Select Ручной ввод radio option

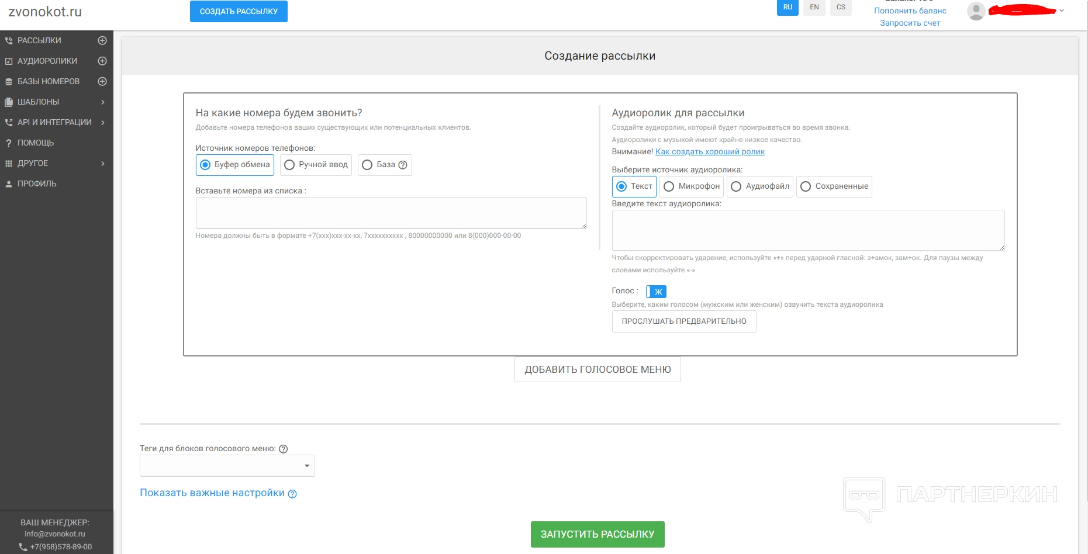[289, 165]
